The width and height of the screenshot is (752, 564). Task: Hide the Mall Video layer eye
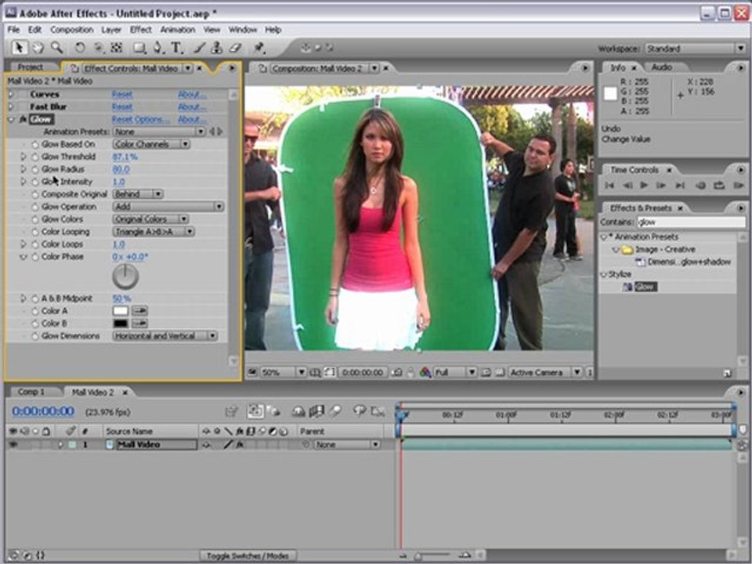click(x=13, y=445)
